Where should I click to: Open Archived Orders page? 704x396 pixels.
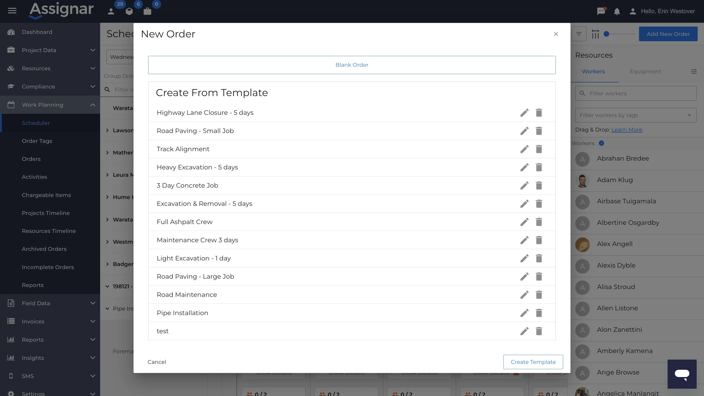point(44,249)
